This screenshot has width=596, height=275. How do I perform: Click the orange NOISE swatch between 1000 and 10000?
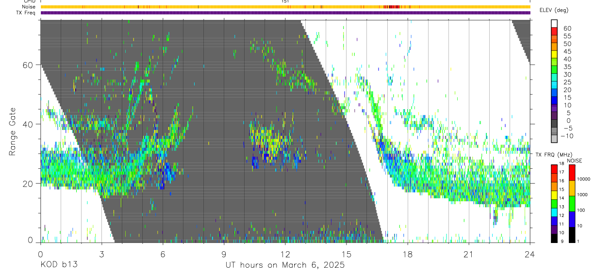pyautogui.click(x=572, y=187)
